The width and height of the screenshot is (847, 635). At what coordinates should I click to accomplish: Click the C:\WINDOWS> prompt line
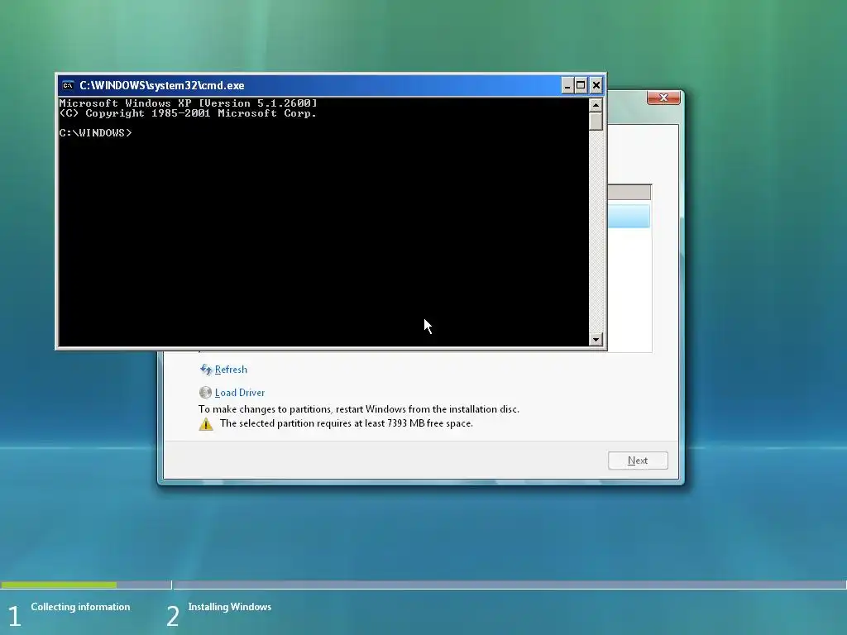point(96,133)
